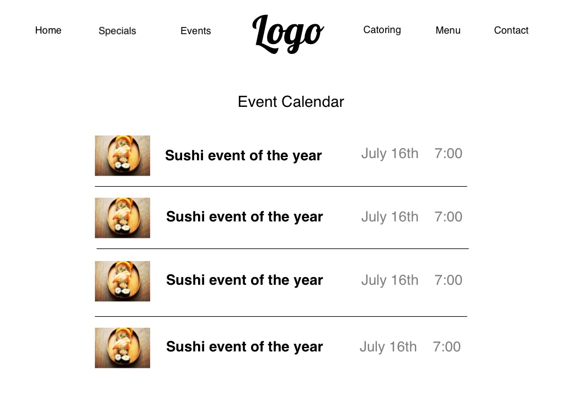This screenshot has height=412, width=565.
Task: Open the Menu page link
Action: pos(447,30)
